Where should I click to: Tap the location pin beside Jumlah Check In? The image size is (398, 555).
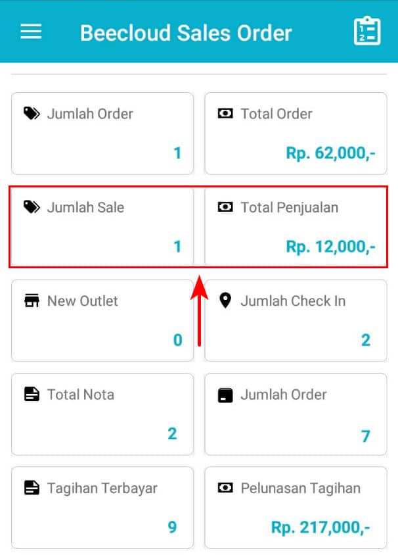tap(225, 301)
